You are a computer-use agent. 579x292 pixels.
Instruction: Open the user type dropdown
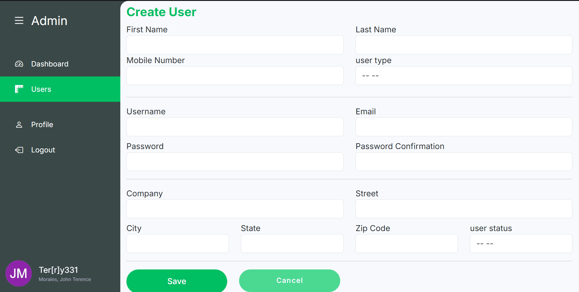pyautogui.click(x=464, y=76)
